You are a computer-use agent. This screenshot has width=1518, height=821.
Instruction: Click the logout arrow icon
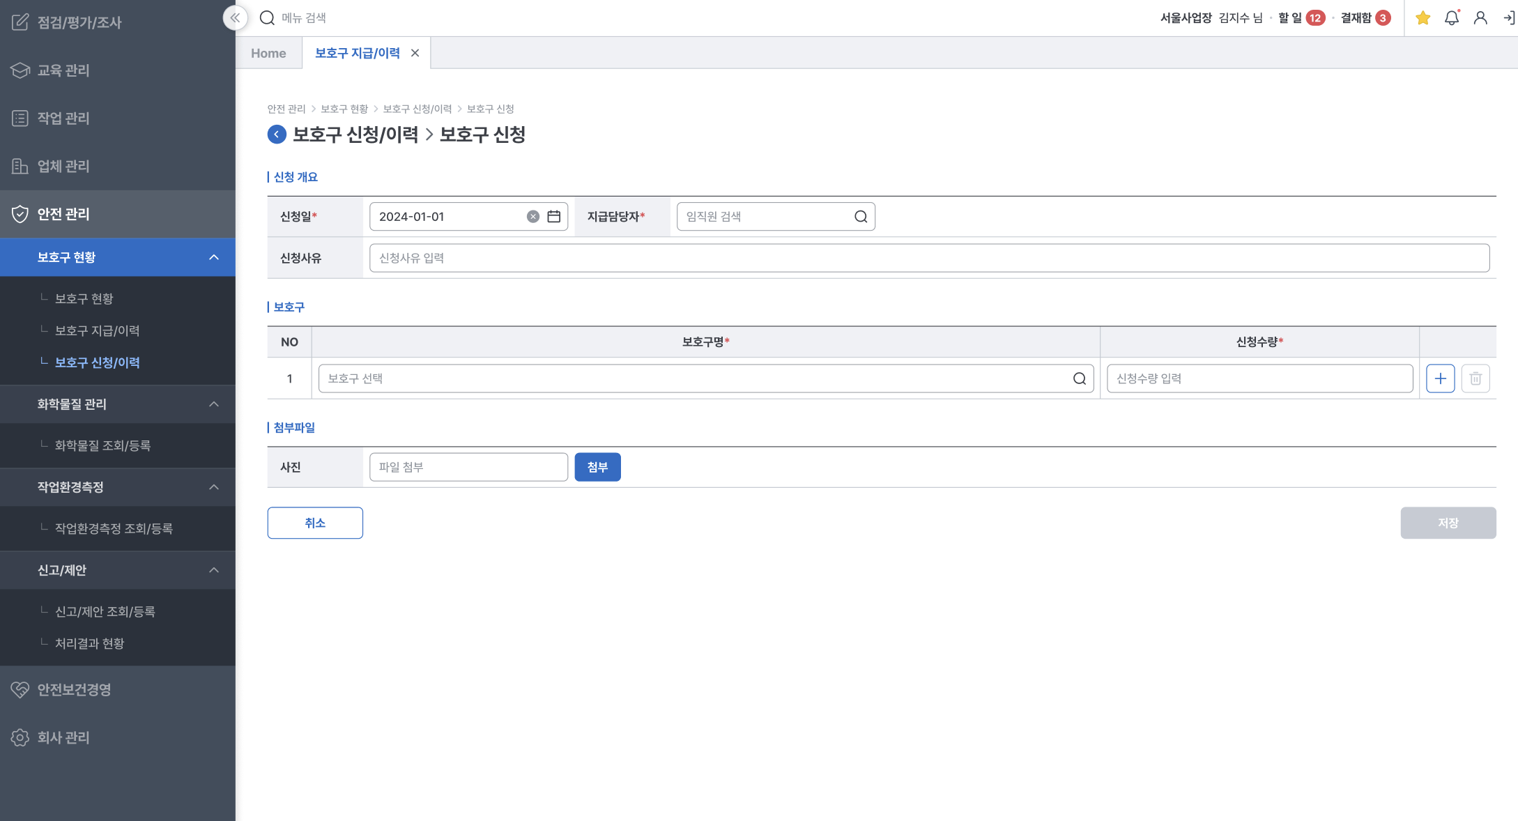tap(1508, 18)
